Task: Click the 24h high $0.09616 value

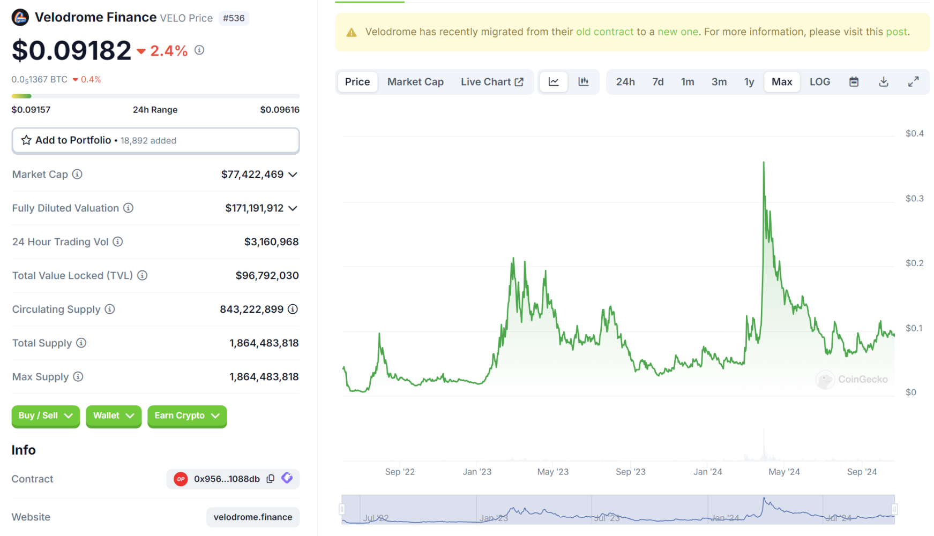Action: pos(280,110)
